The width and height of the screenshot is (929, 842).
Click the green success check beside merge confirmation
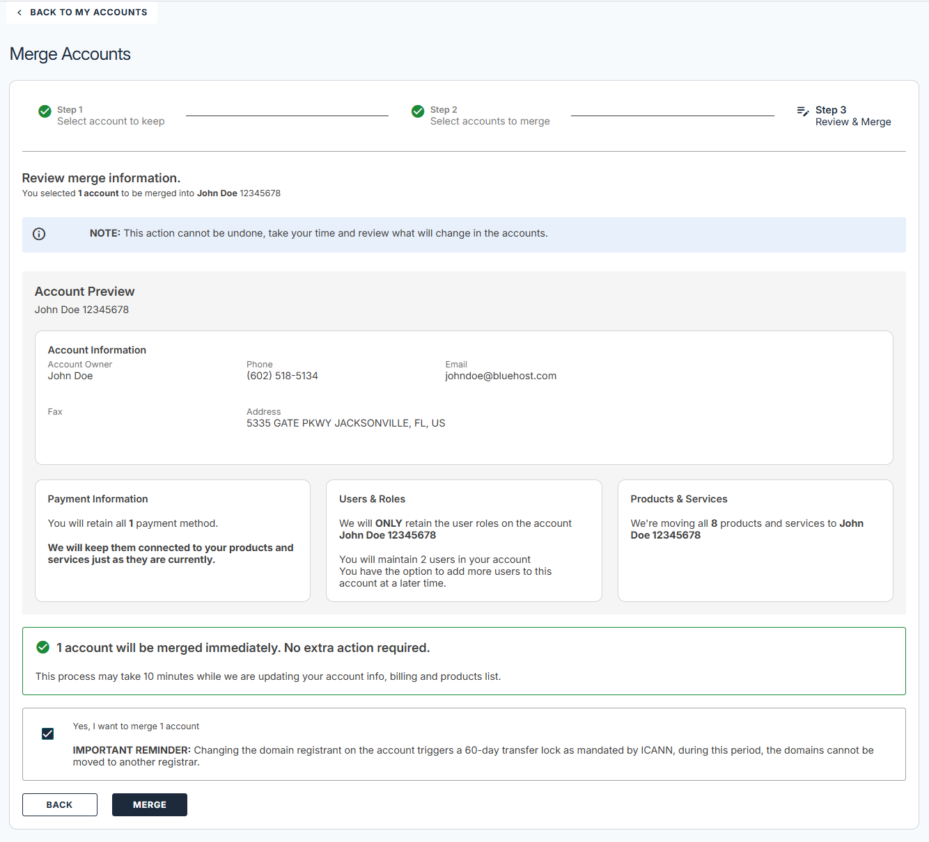pyautogui.click(x=43, y=647)
